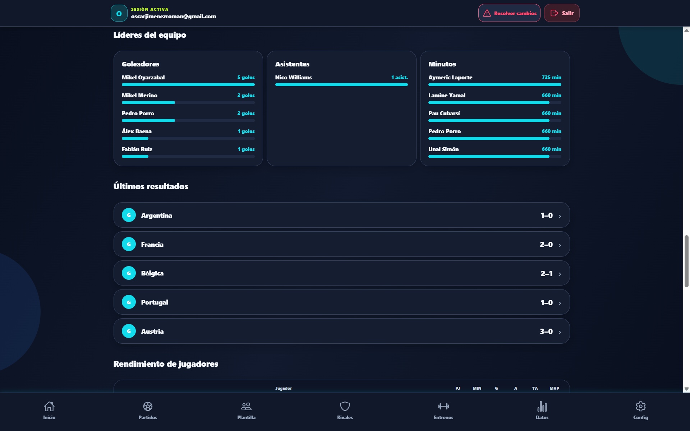Open the Plantilla people icon
The width and height of the screenshot is (690, 431).
246,406
